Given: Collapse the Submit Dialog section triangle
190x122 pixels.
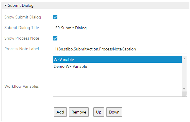Looking at the screenshot, I should [x=6, y=5].
